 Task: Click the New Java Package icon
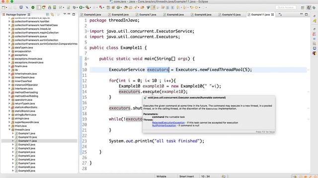113,7
